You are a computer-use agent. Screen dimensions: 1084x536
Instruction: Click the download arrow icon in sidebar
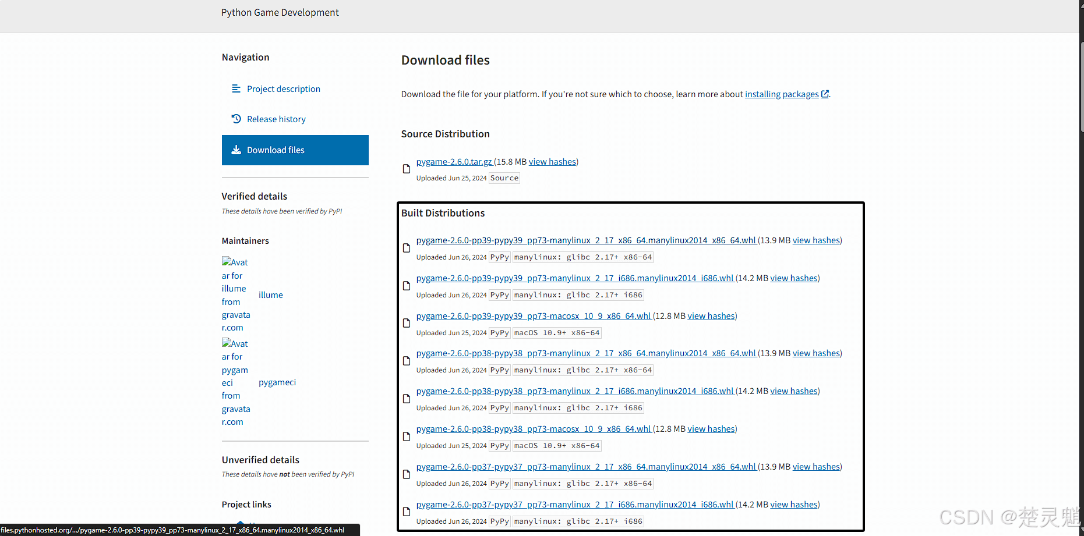point(236,150)
